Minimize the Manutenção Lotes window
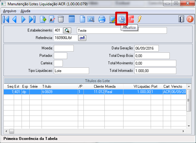This screenshot has width=196, height=143. pos(168,4)
